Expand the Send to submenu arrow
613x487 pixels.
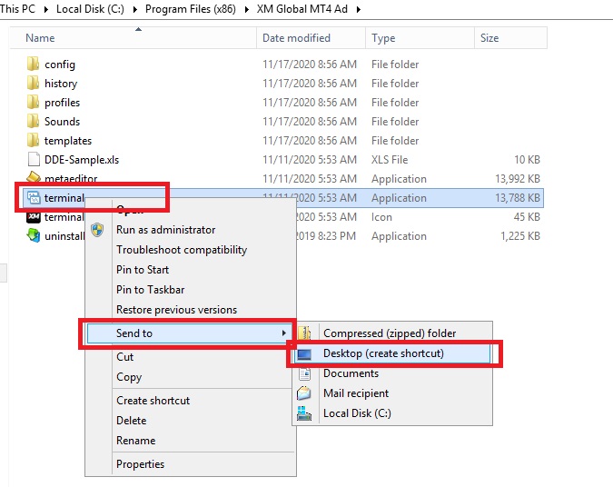[284, 333]
